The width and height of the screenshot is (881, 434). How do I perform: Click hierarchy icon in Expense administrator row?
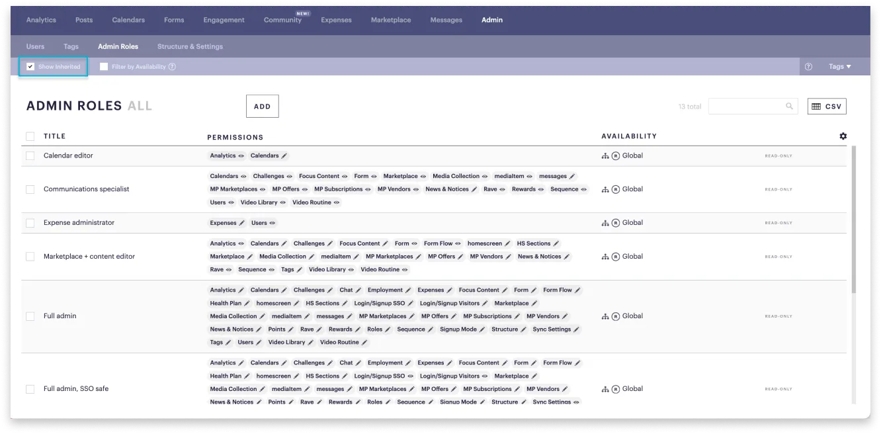[x=605, y=223]
